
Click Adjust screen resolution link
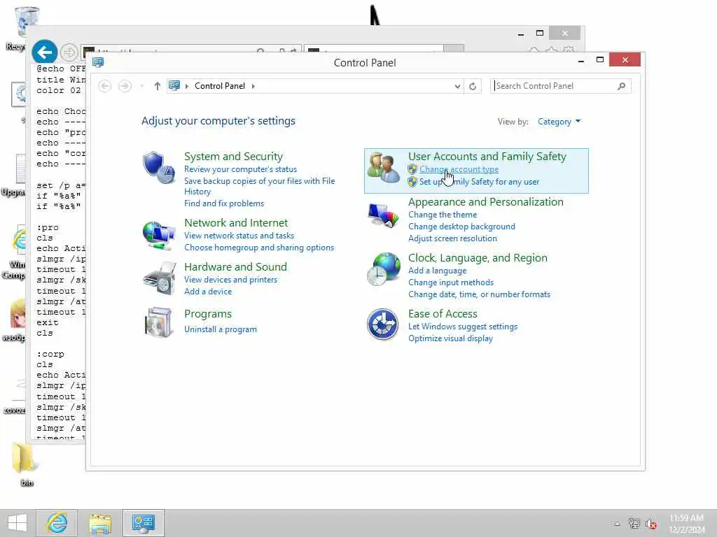[x=452, y=238]
